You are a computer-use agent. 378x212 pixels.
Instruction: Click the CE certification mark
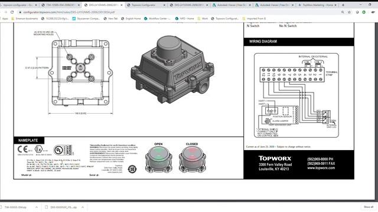[23, 149]
